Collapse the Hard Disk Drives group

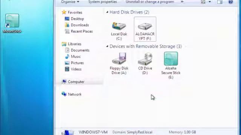click(x=107, y=12)
